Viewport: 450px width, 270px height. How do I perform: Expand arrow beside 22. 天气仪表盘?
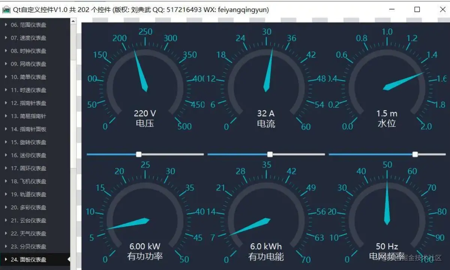[x=6, y=234]
